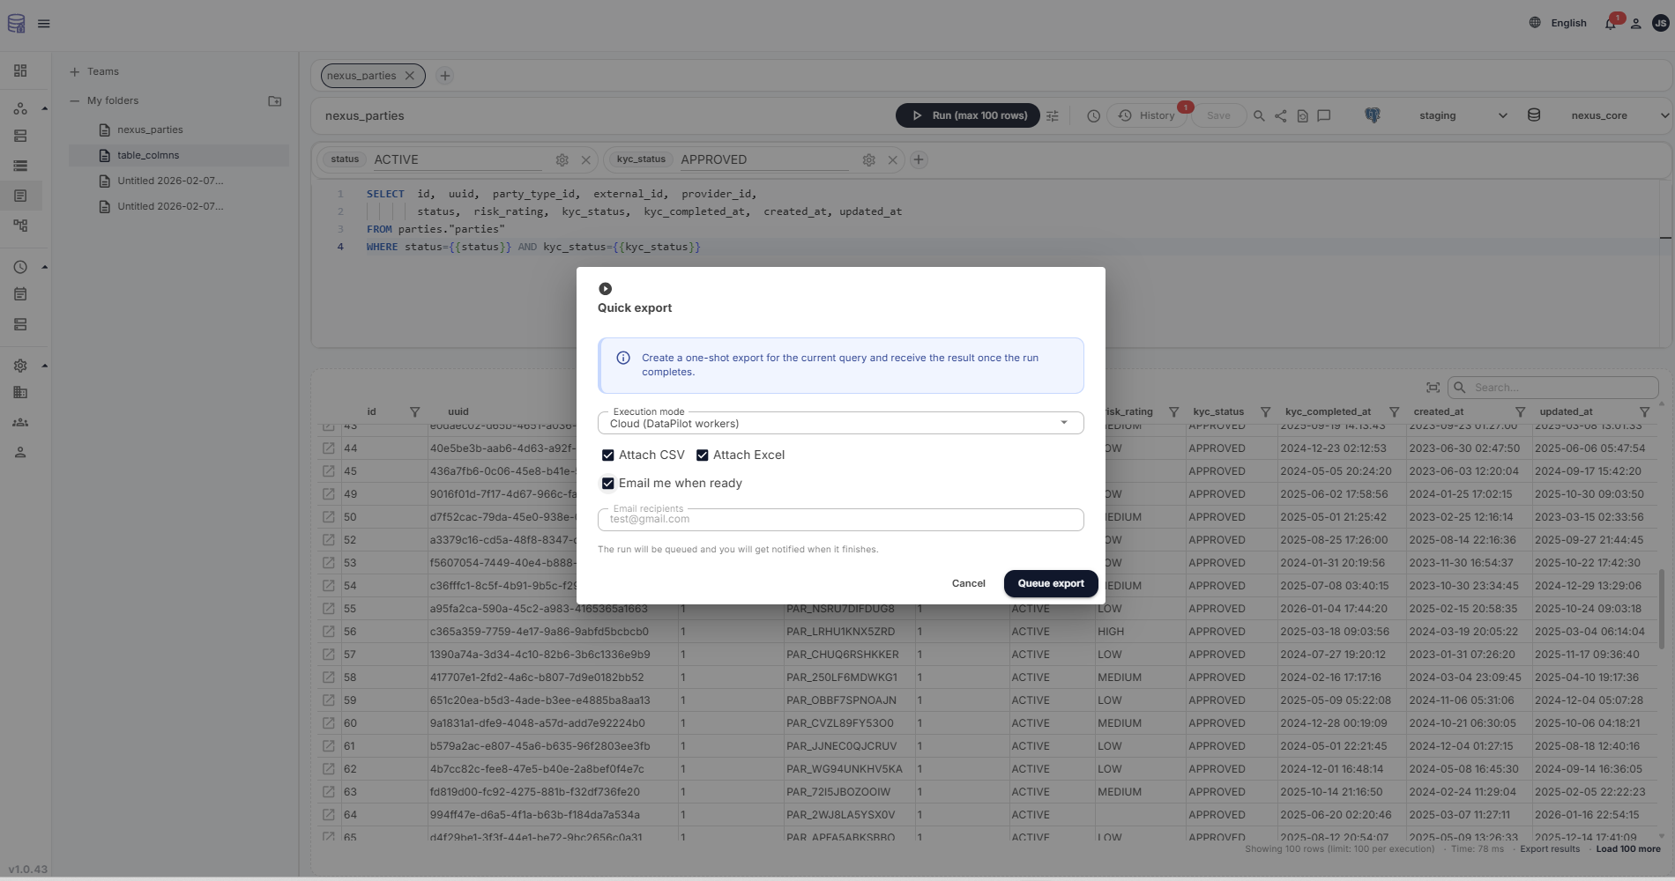
Task: Toggle Email me when ready
Action: [x=607, y=483]
